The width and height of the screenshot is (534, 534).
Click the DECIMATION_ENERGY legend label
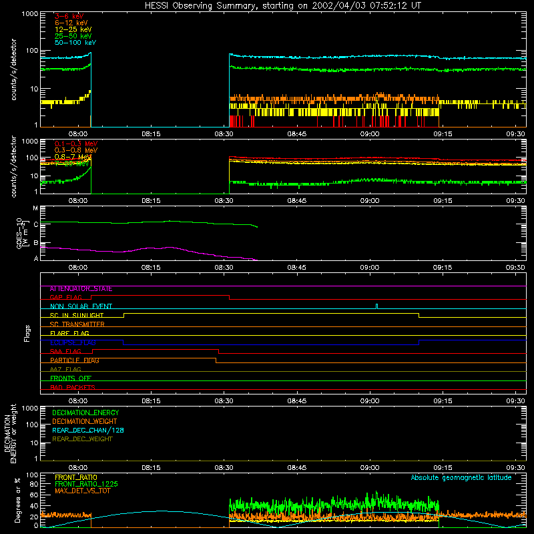(85, 413)
